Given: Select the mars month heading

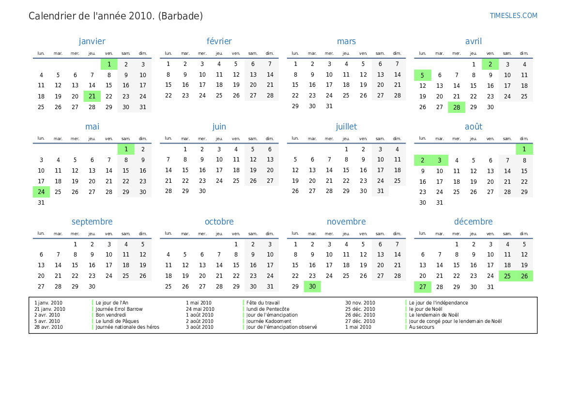Looking at the screenshot, I should (x=346, y=41).
